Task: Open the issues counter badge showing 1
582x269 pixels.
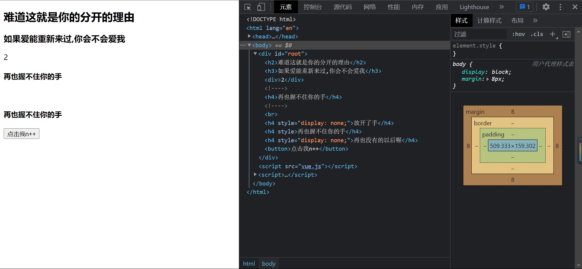Action: tap(525, 7)
